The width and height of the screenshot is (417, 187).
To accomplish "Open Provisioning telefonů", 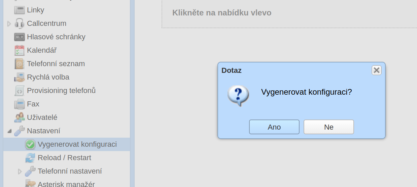I will click(x=61, y=91).
